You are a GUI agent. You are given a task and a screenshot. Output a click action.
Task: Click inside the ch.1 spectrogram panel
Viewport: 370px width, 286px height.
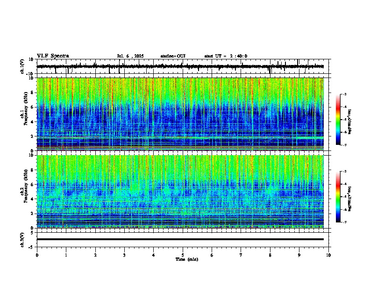click(180, 114)
